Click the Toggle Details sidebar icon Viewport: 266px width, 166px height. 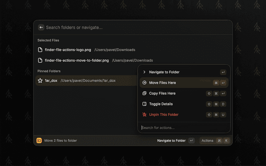pyautogui.click(x=144, y=104)
